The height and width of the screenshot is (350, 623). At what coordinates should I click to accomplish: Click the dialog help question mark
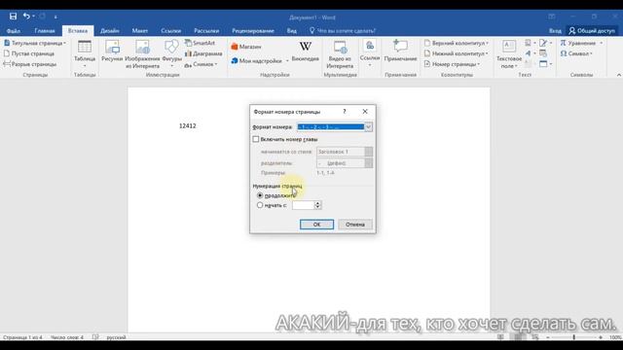pyautogui.click(x=345, y=112)
